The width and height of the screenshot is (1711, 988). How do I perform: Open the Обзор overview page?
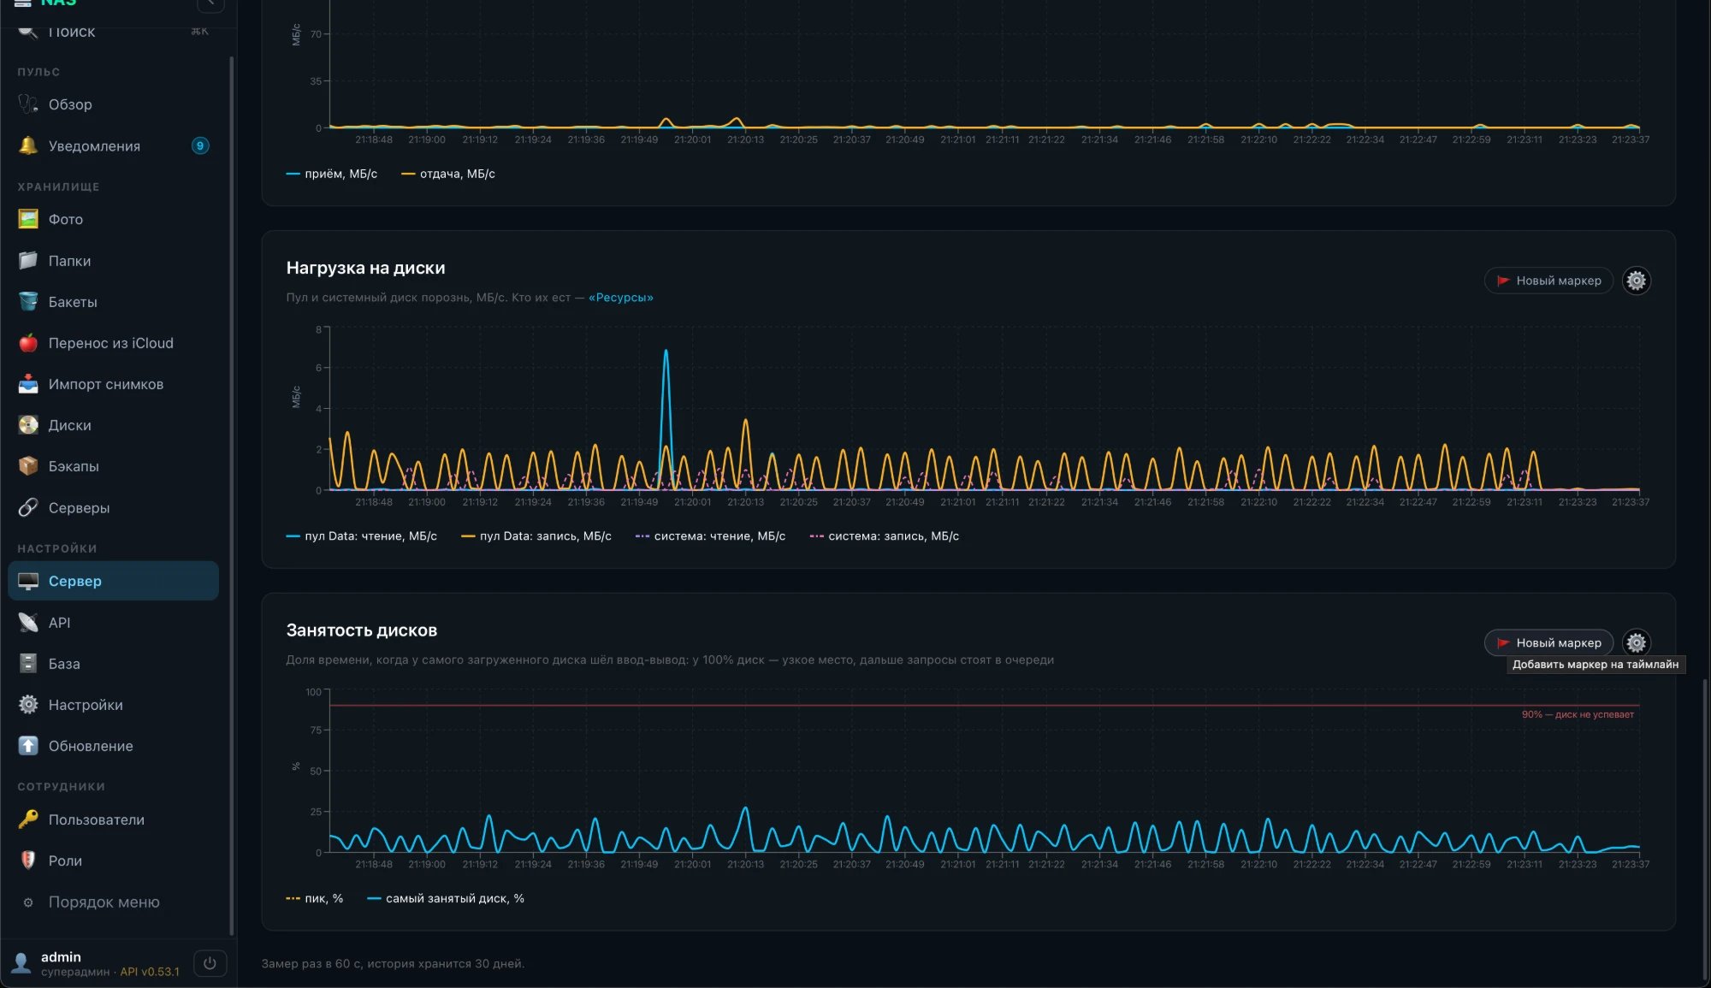pyautogui.click(x=113, y=104)
